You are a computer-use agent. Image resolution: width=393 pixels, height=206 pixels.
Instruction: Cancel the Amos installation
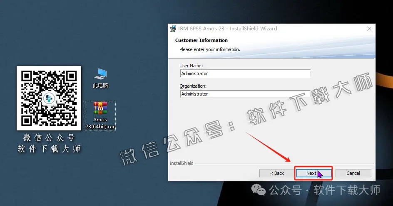[353, 173]
